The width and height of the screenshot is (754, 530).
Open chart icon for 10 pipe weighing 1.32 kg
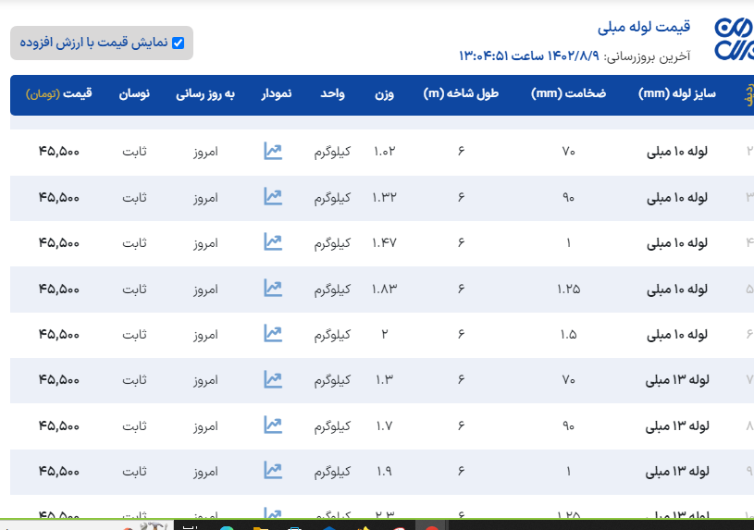click(x=272, y=196)
